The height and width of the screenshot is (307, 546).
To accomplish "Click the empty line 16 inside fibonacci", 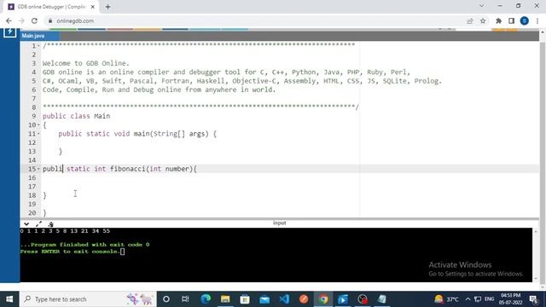I will click(290, 177).
